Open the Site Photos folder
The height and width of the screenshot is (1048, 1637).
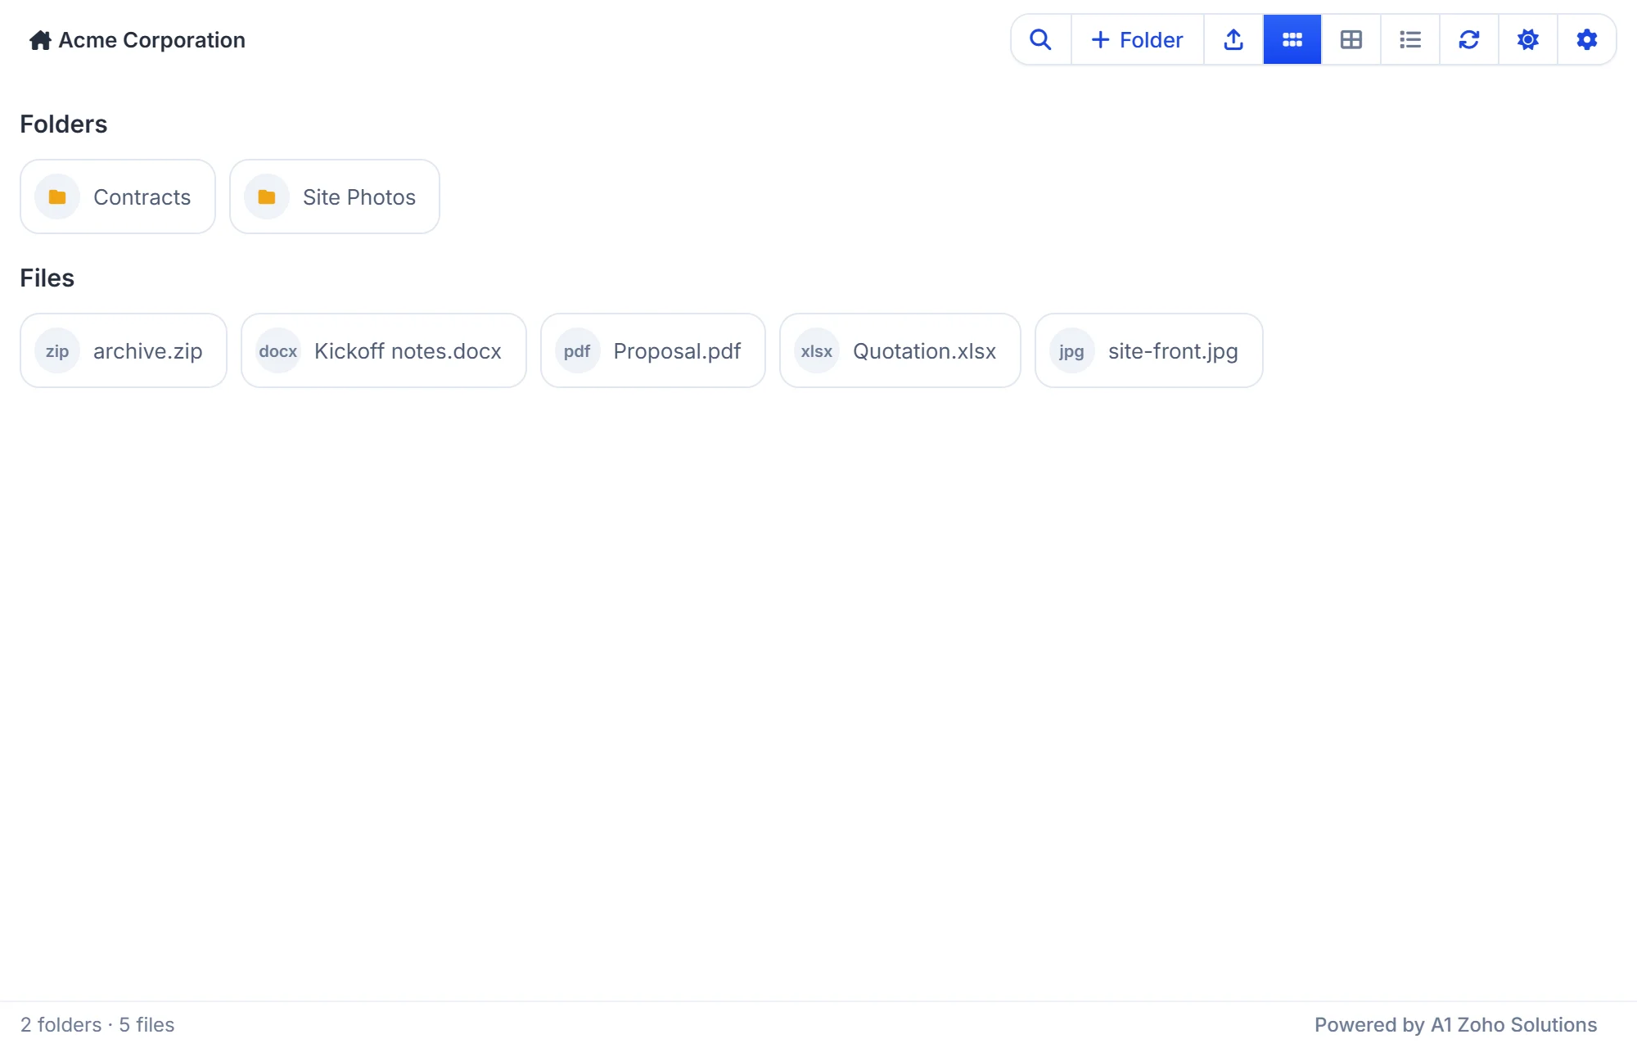click(x=335, y=196)
